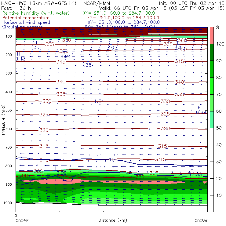Select the L '.53' wind speed minimum

tap(37, 45)
